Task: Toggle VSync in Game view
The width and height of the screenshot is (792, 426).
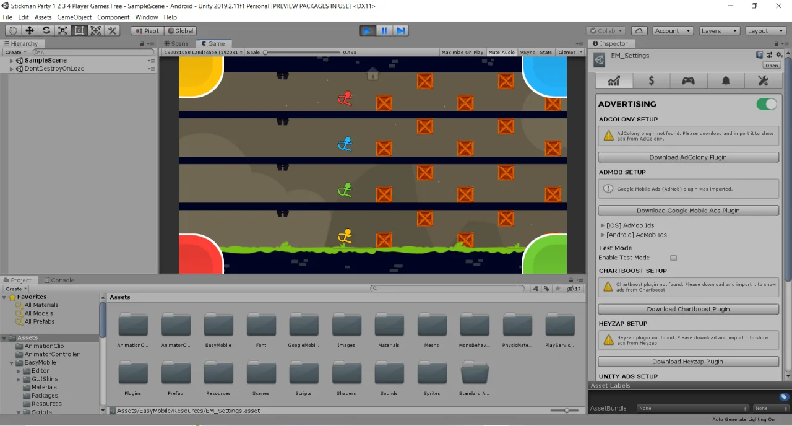Action: click(x=528, y=53)
